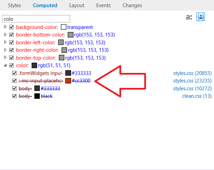Open styles.css (23235) link
214x170 pixels.
click(192, 81)
